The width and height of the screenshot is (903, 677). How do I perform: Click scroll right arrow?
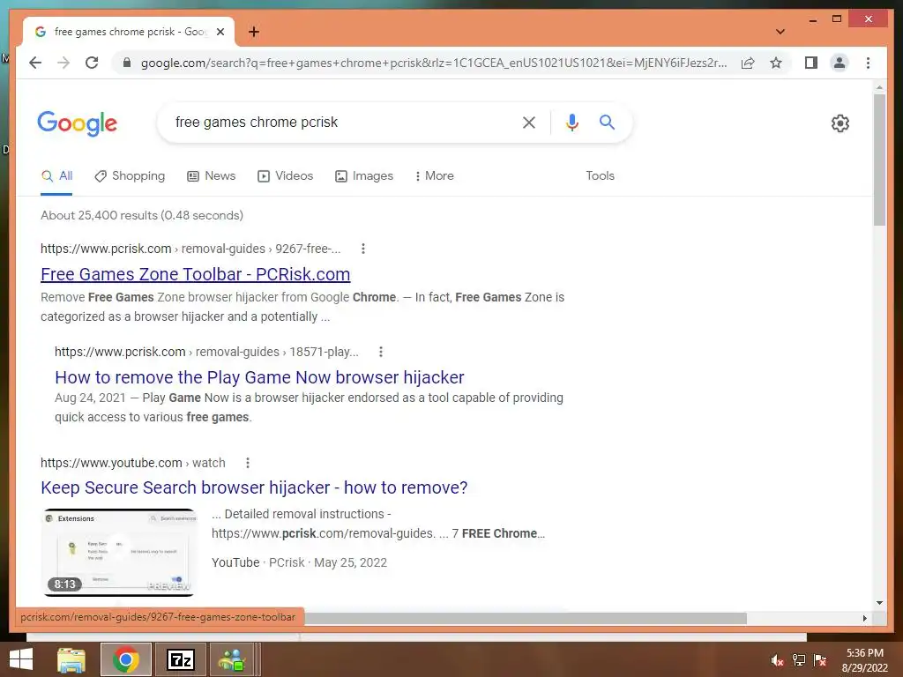tap(864, 618)
